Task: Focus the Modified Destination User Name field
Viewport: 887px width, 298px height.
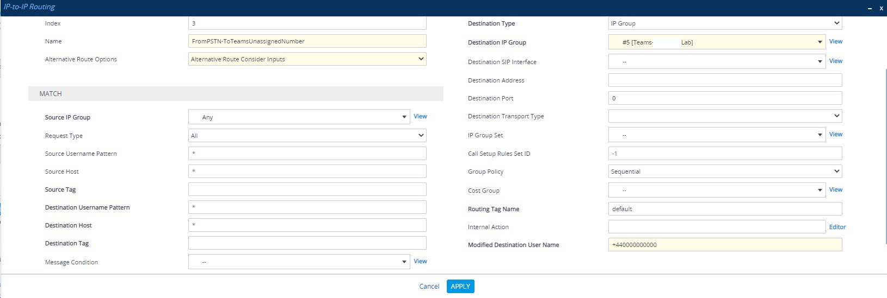Action: [725, 245]
